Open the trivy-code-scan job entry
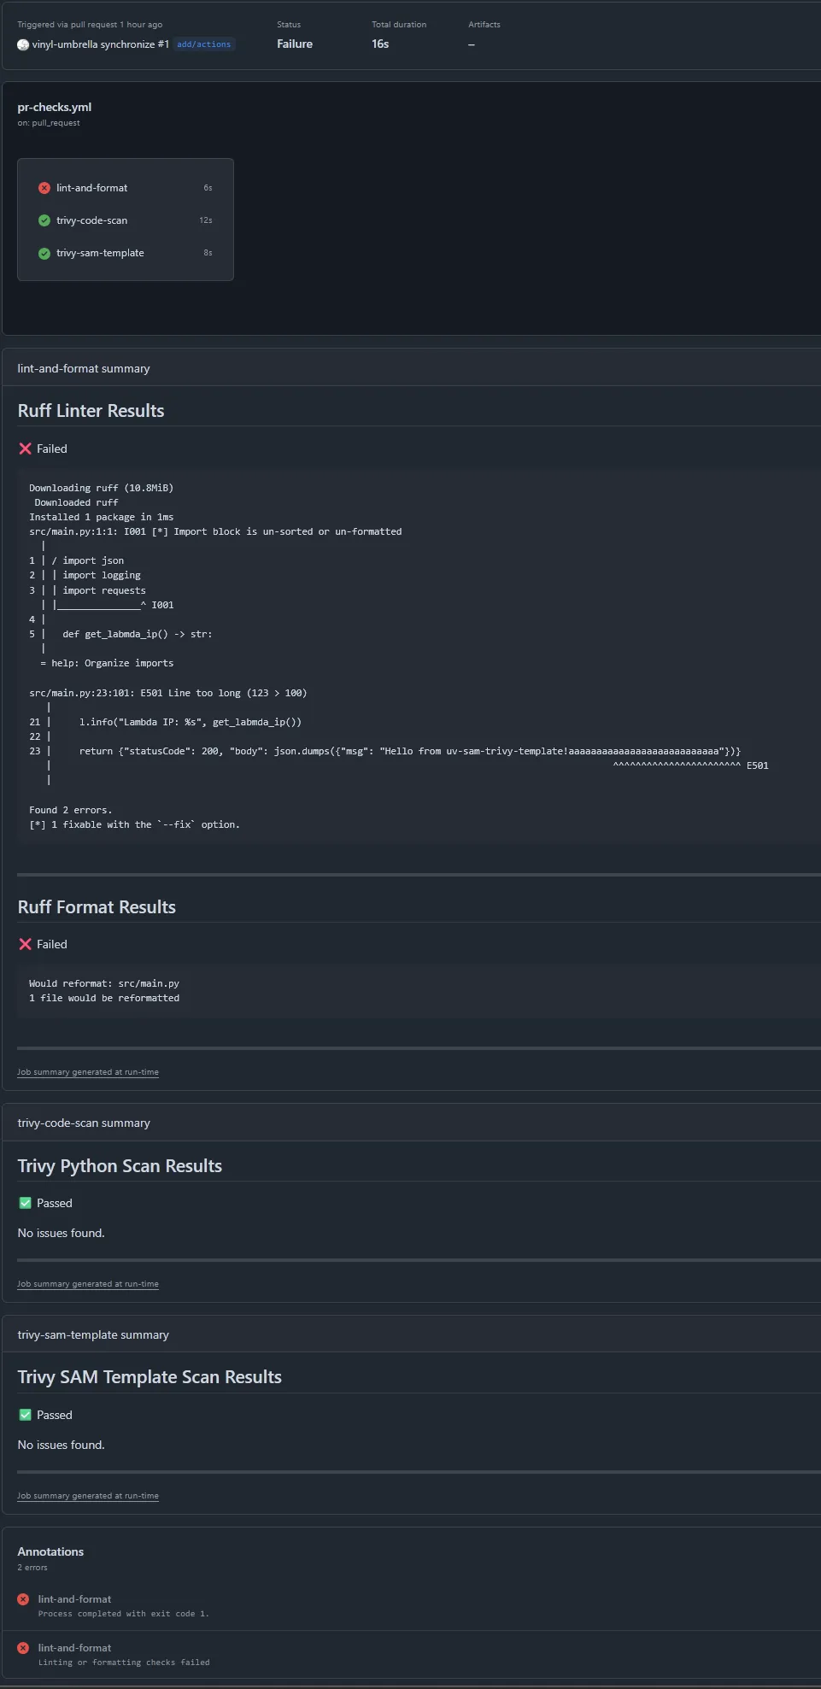Screen dimensions: 821x1689 tap(92, 220)
